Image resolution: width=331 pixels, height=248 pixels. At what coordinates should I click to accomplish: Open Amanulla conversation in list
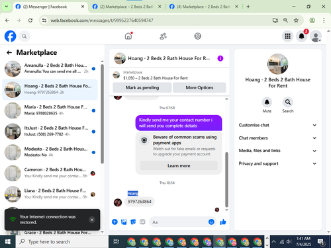pos(50,69)
